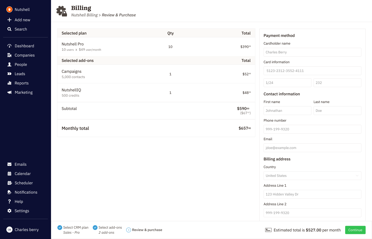Image resolution: width=372 pixels, height=239 pixels.
Task: Click the credit card icon near estimated total
Action: (268, 230)
